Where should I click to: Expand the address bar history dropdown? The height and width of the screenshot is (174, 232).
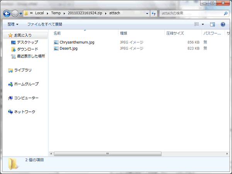[x=147, y=13]
